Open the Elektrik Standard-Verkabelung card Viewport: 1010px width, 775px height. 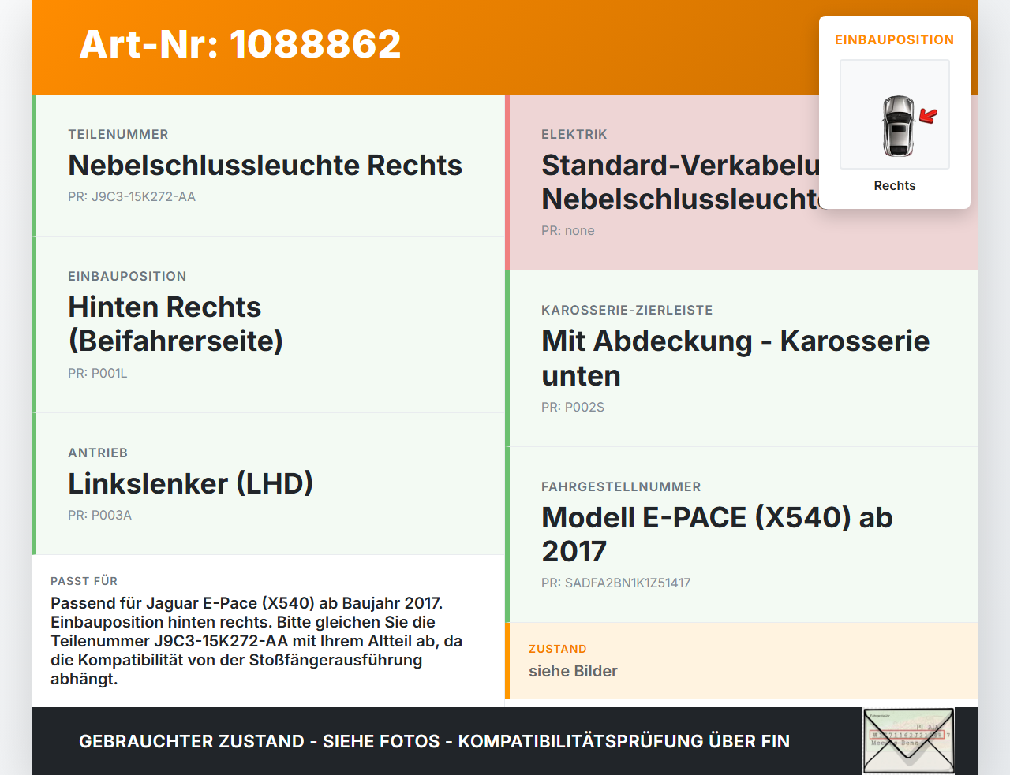[x=742, y=182]
